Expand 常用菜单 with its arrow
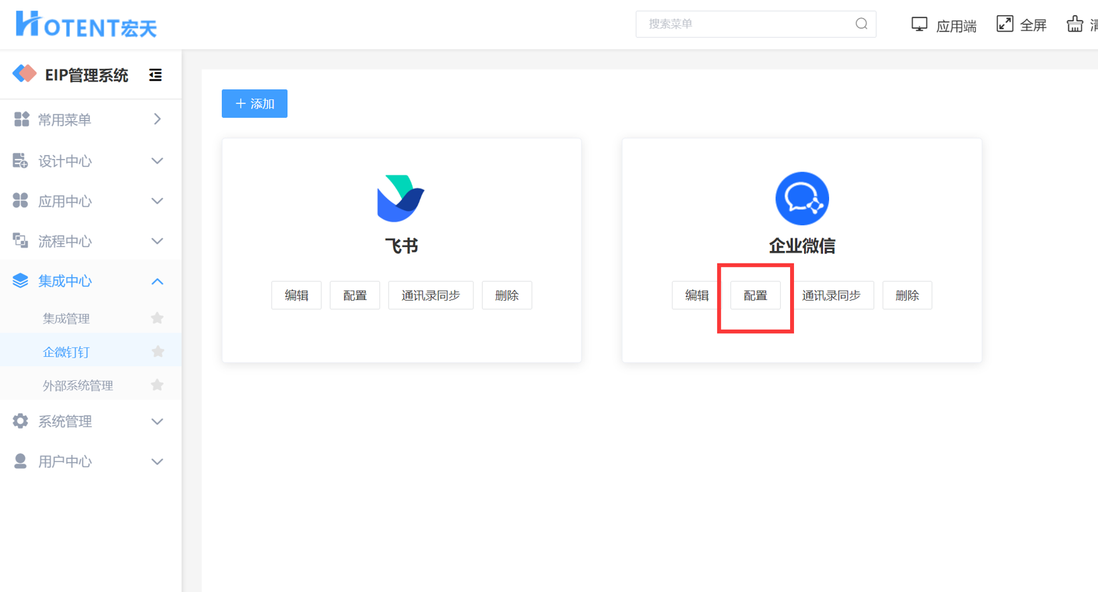This screenshot has width=1098, height=592. coord(157,119)
